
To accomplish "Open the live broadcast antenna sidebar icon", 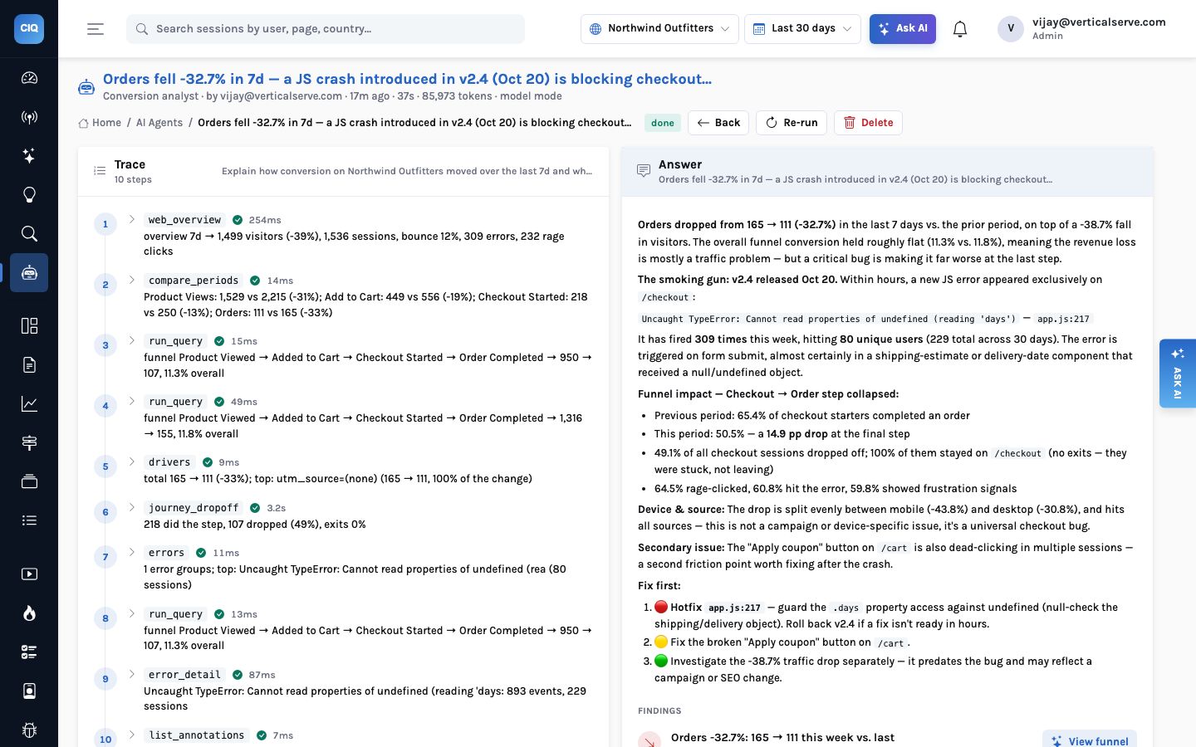I will [x=29, y=117].
